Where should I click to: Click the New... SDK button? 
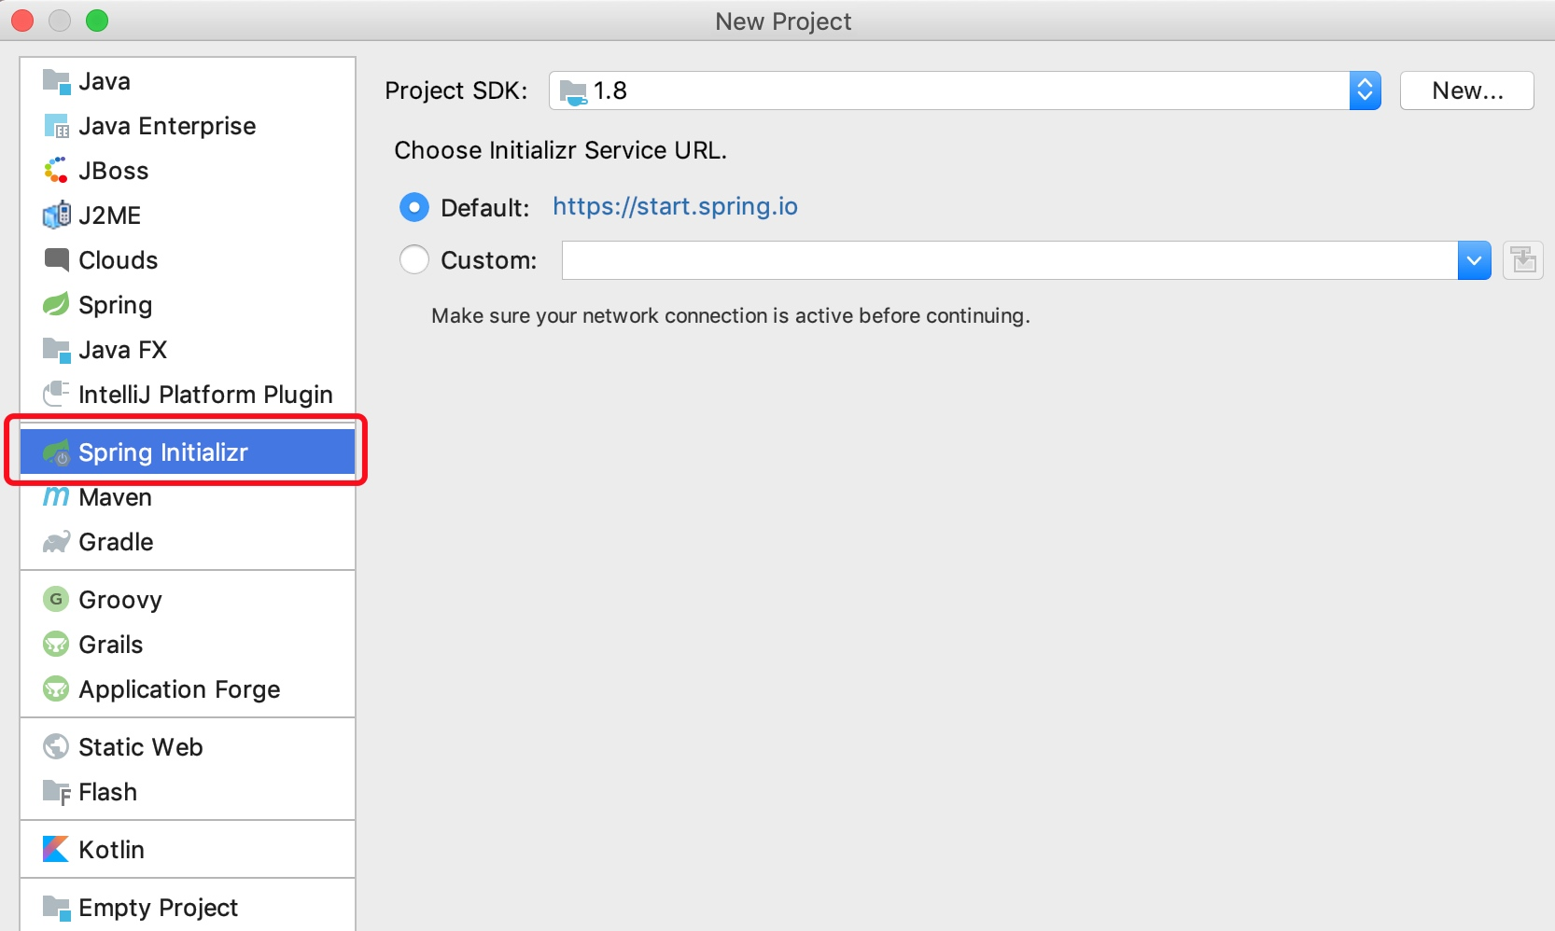[1467, 90]
